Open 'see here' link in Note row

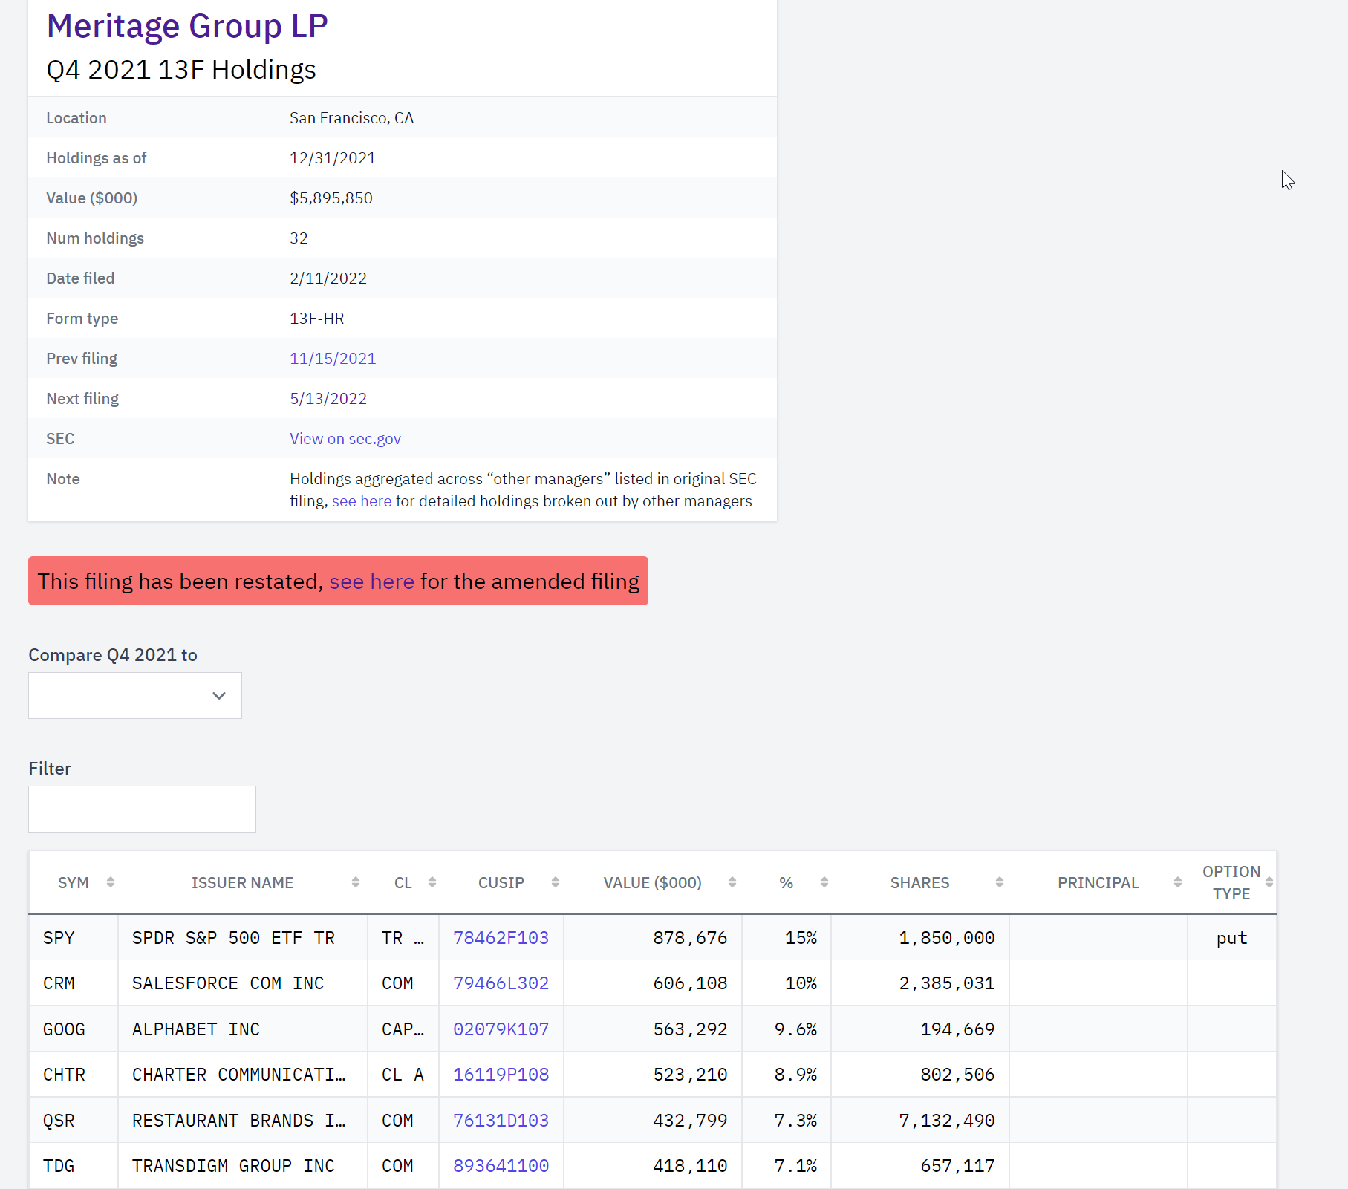pos(362,501)
